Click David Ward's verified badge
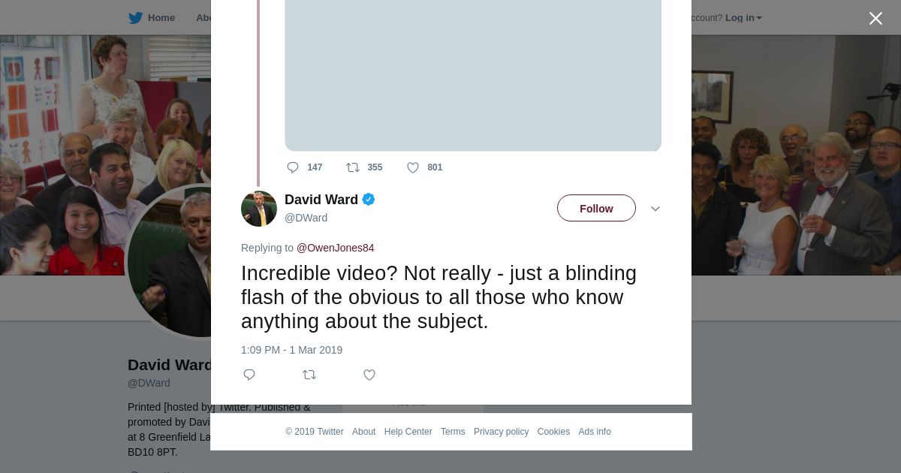 369,200
